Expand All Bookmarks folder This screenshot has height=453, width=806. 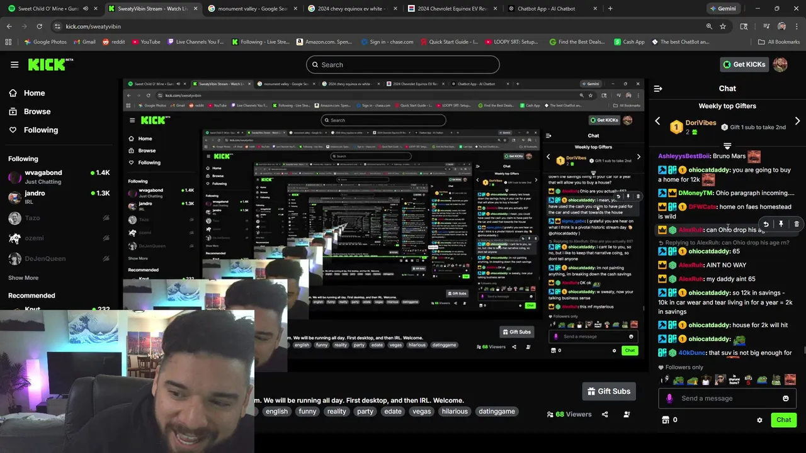pos(778,42)
